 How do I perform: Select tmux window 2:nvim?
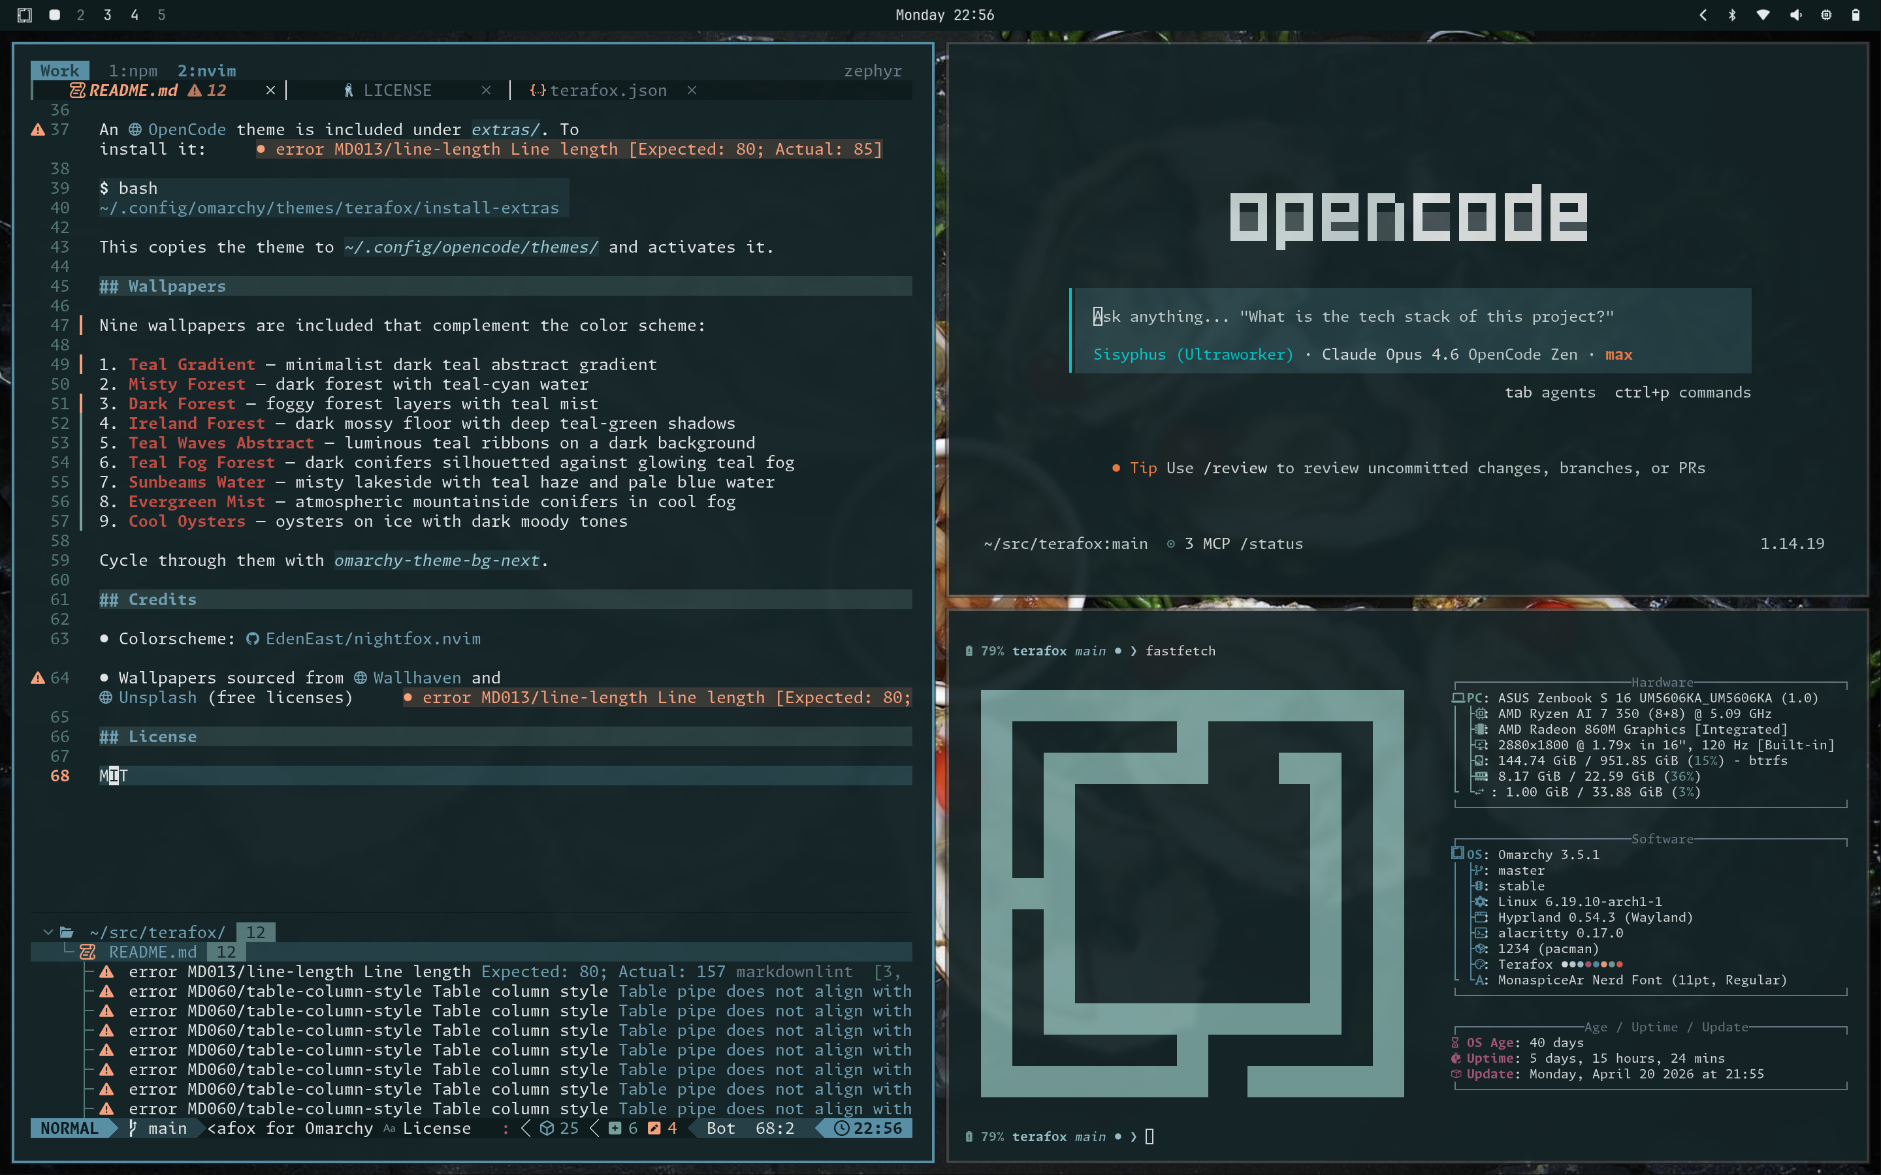207,70
